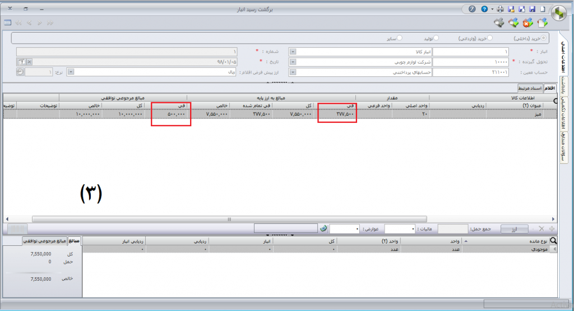Viewport: 574px width, 311px height.
Task: Click the plain save diskette icon
Action: tap(533, 9)
